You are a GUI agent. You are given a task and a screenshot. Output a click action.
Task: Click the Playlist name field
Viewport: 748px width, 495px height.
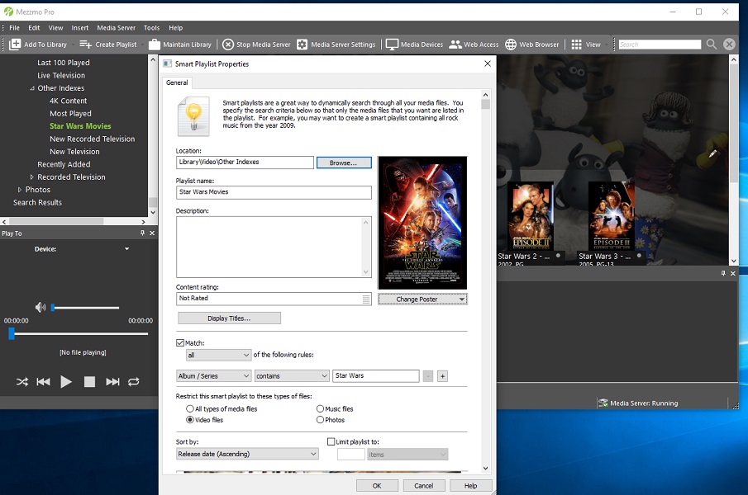click(x=274, y=192)
